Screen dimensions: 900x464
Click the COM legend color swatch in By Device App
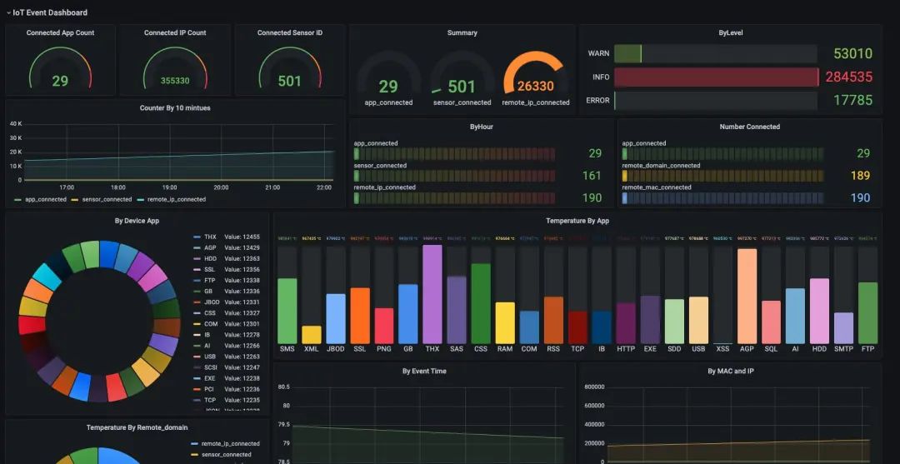197,324
